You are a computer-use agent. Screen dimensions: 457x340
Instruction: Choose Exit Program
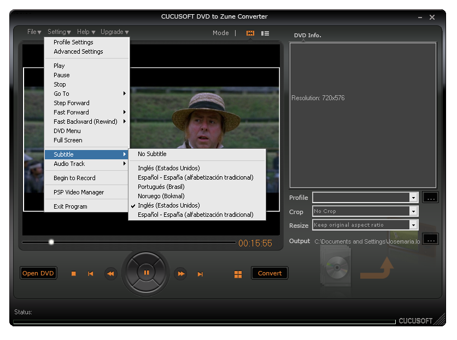87,206
